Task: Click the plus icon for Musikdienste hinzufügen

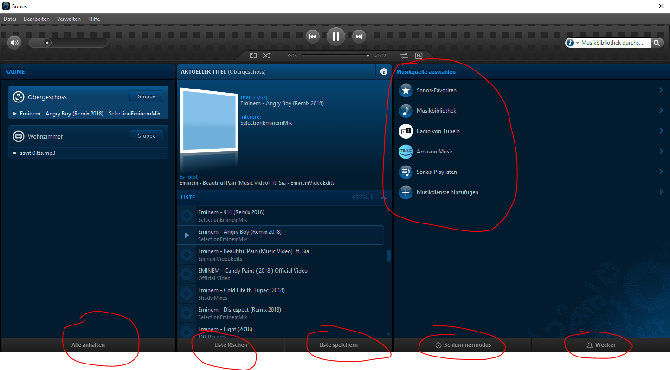Action: click(x=406, y=192)
